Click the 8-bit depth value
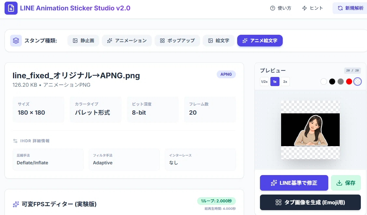367x215 pixels. (x=139, y=113)
